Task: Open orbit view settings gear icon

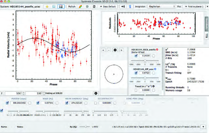Action: tap(115, 50)
